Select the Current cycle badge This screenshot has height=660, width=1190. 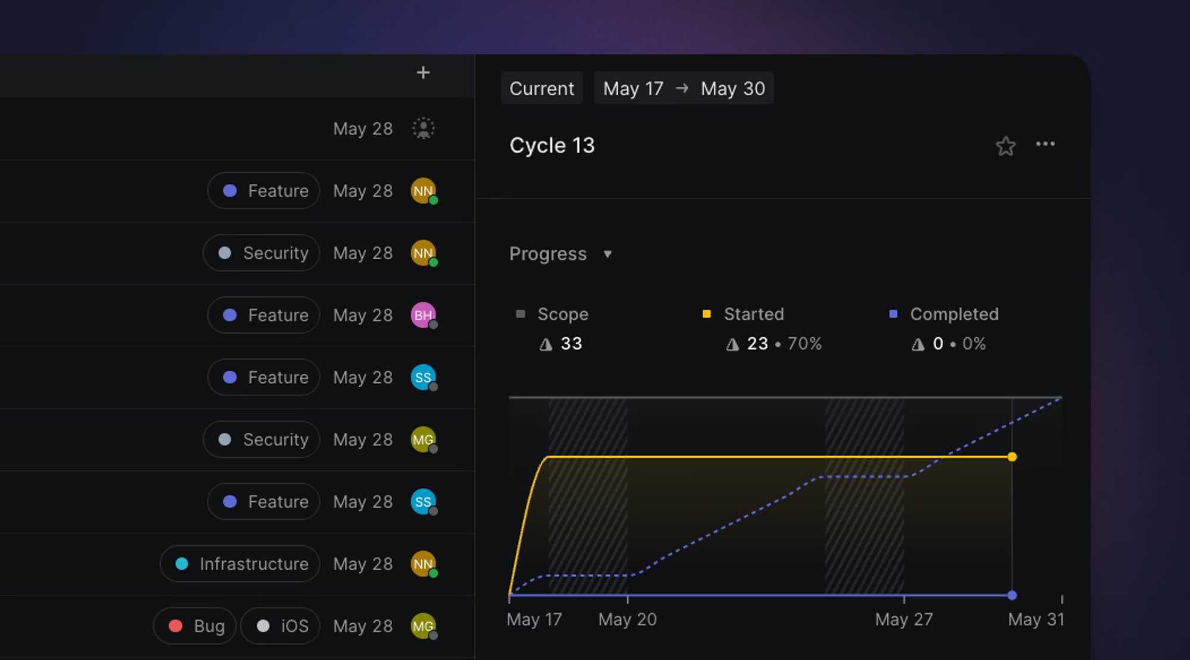coord(541,88)
